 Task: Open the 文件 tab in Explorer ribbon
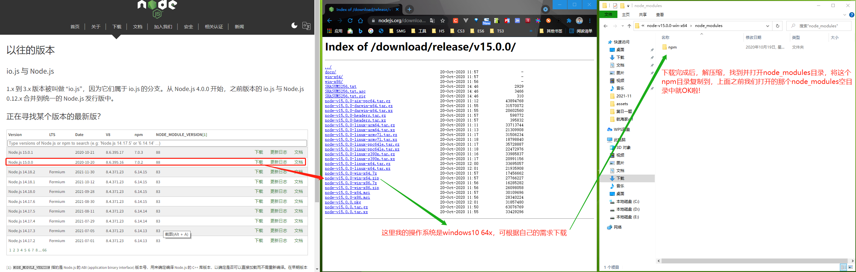pos(608,14)
